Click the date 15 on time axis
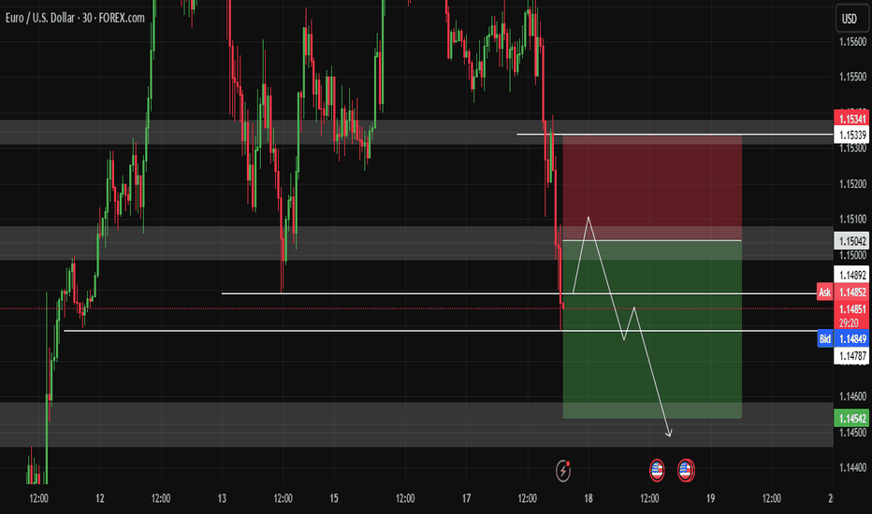 [334, 498]
